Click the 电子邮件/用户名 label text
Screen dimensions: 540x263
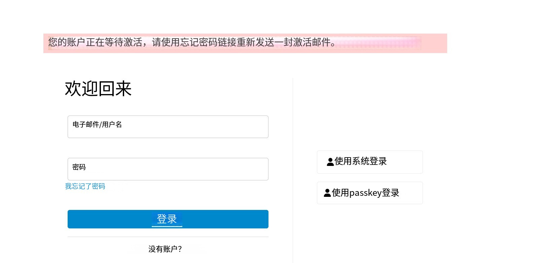pos(97,125)
